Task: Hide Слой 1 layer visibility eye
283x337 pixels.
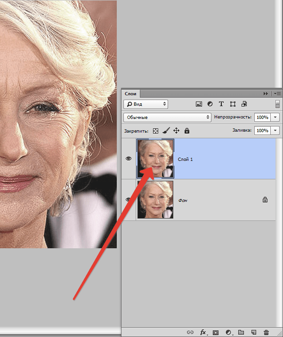Action: (x=129, y=159)
